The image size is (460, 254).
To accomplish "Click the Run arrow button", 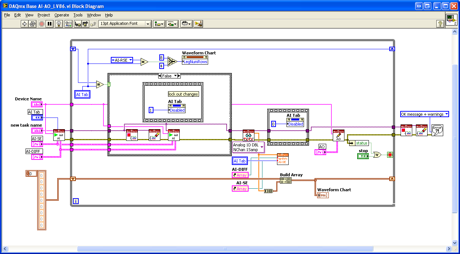I will [x=24, y=24].
